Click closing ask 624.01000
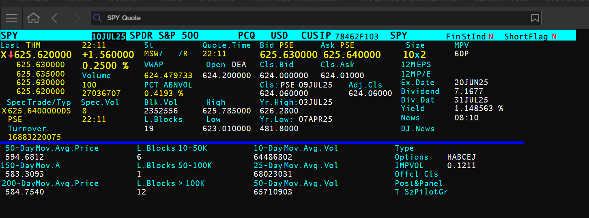The height and width of the screenshot is (218, 589). pos(342,75)
